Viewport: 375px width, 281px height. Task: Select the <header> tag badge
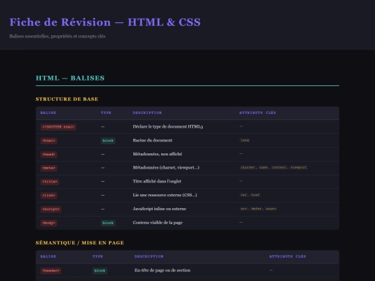[x=51, y=271]
